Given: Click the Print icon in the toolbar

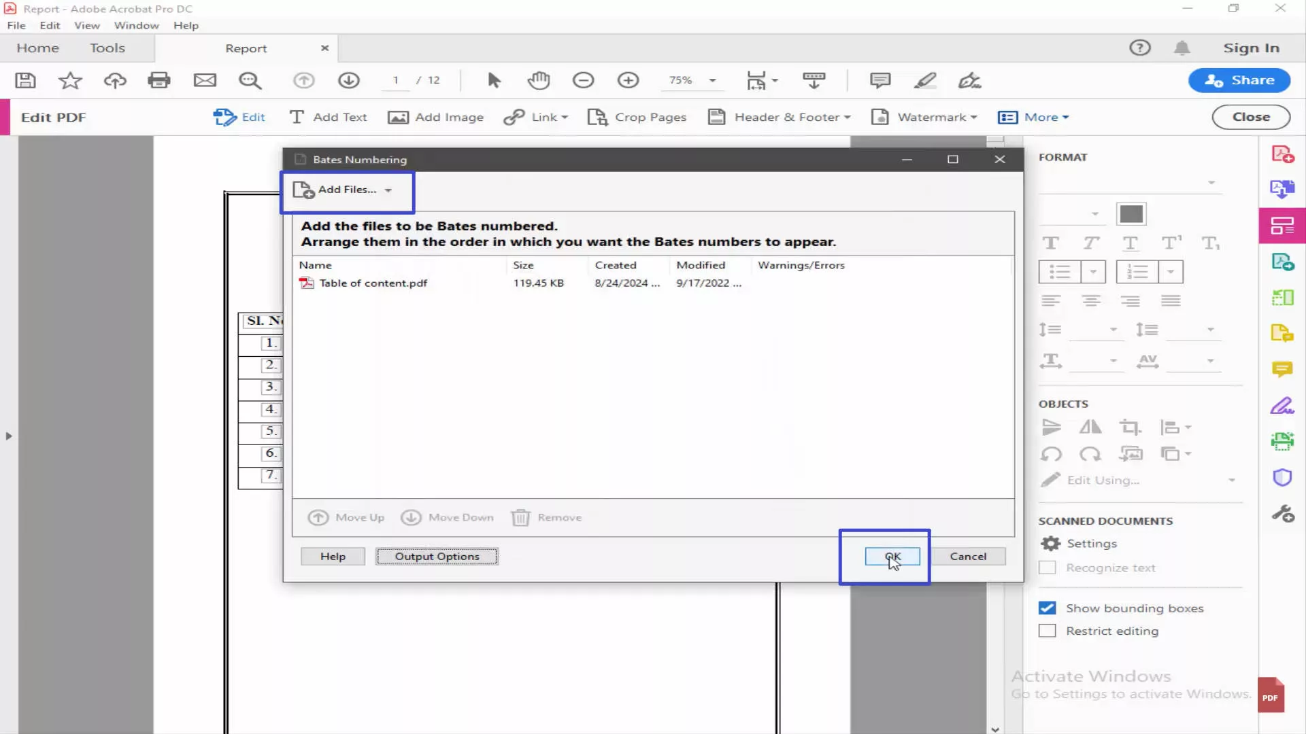Looking at the screenshot, I should click(x=159, y=80).
